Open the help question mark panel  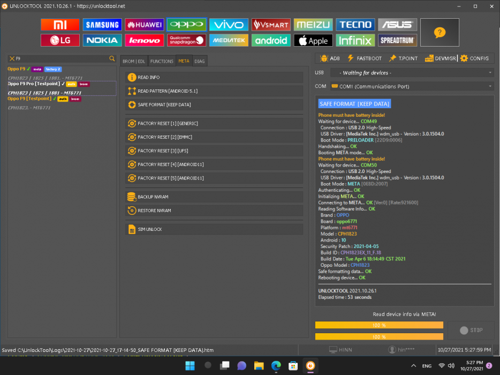[440, 32]
